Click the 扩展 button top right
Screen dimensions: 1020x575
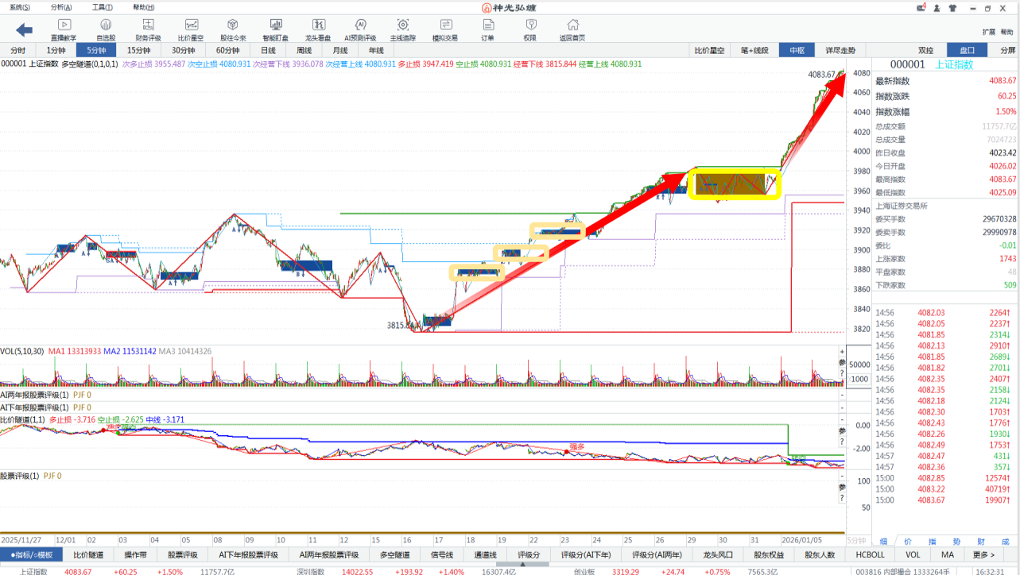tap(988, 33)
